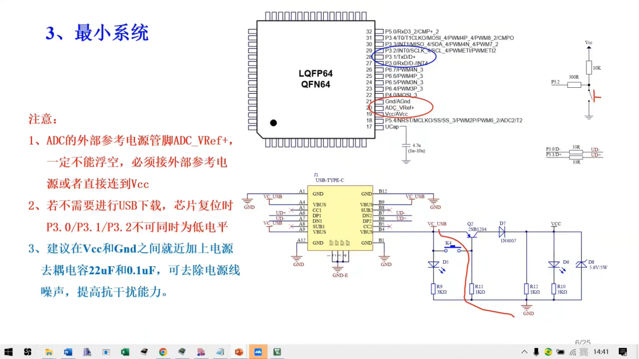
Task: Click the slide title 3、最小系统
Action: (97, 33)
